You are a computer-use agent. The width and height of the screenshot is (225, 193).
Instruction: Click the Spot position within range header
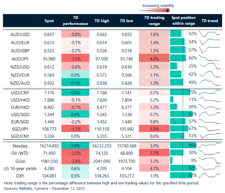tap(183, 21)
